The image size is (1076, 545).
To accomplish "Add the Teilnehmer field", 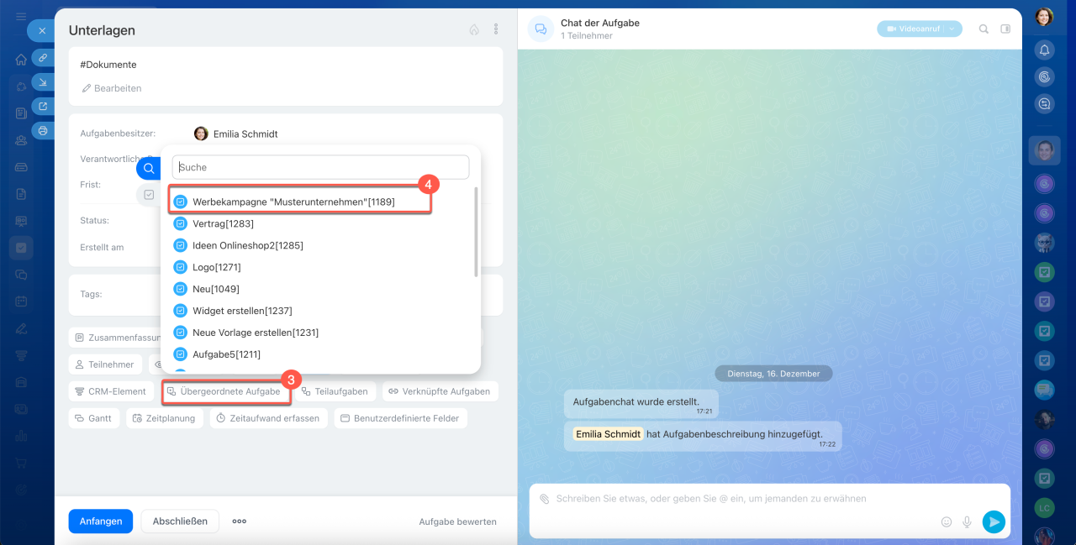I will (105, 364).
